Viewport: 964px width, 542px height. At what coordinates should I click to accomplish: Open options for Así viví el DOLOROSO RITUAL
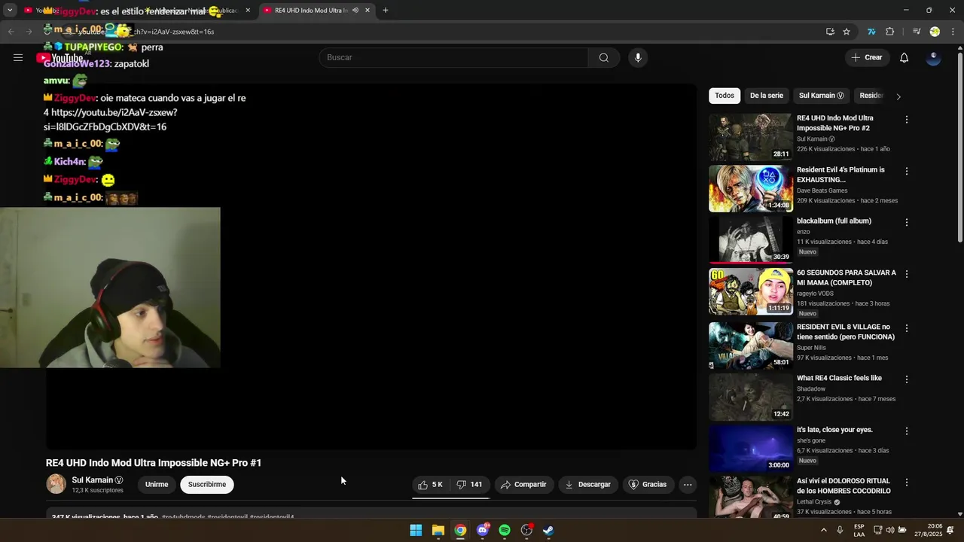tap(907, 482)
